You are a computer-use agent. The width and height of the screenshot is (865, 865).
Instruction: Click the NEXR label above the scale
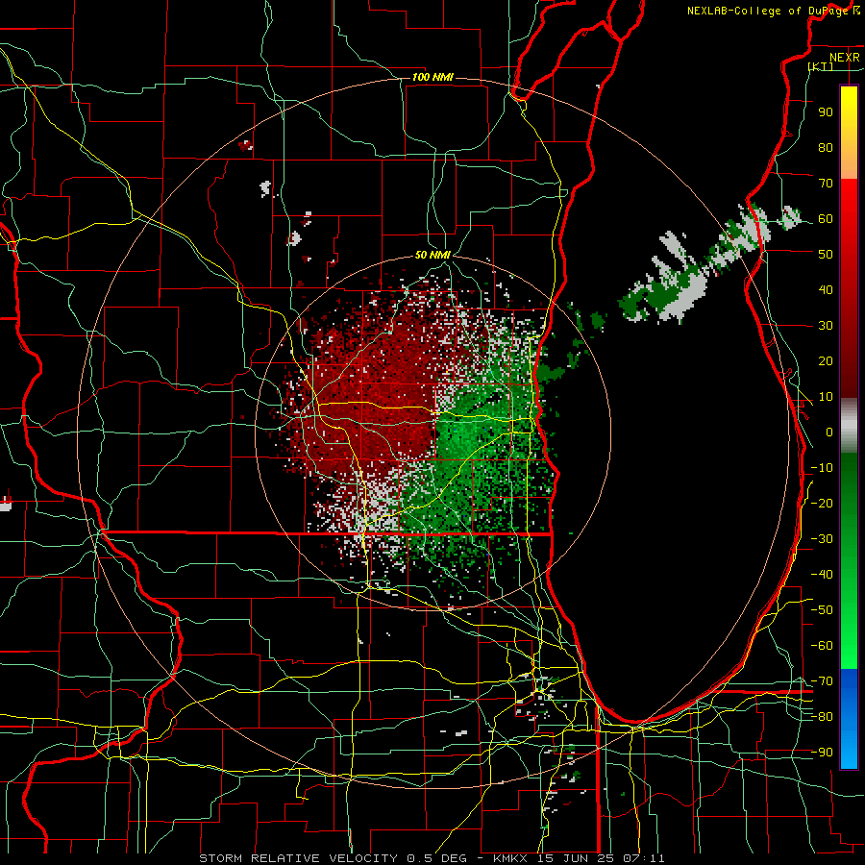pyautogui.click(x=844, y=58)
